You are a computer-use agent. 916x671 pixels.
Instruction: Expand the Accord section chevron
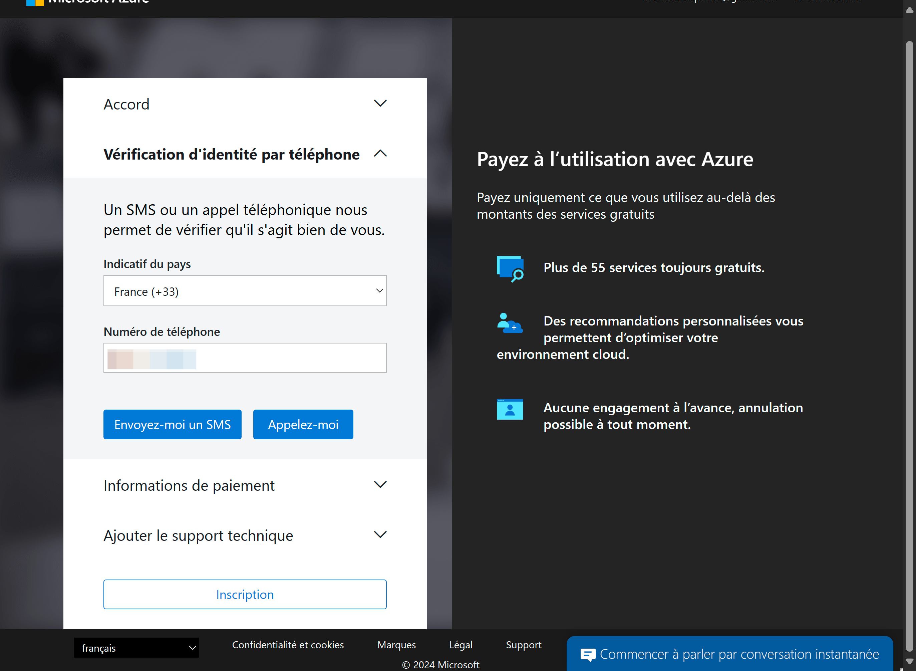pyautogui.click(x=380, y=103)
